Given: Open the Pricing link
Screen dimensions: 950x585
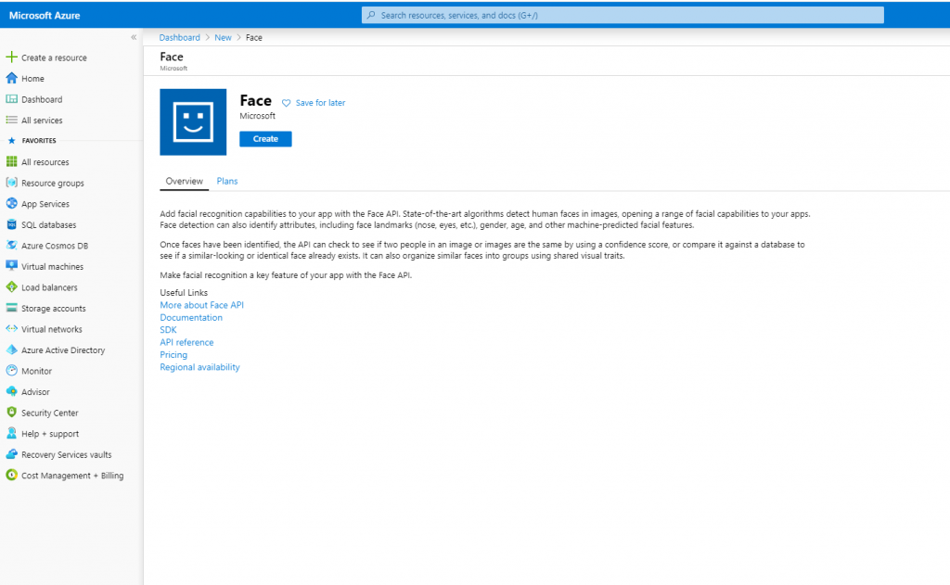Looking at the screenshot, I should tap(173, 355).
